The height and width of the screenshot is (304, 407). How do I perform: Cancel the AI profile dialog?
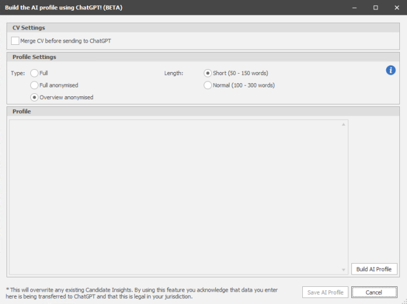[374, 292]
